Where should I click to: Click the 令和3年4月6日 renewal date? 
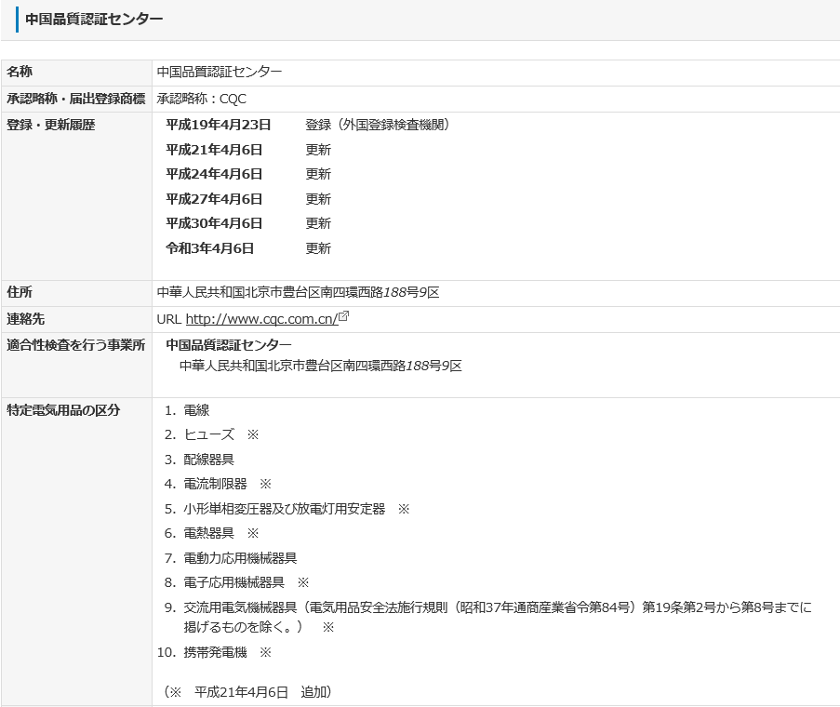210,248
